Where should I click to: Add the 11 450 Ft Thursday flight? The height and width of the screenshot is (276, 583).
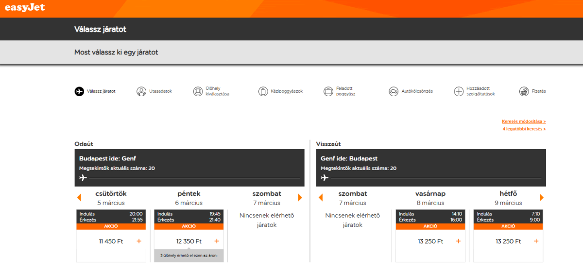[139, 241]
